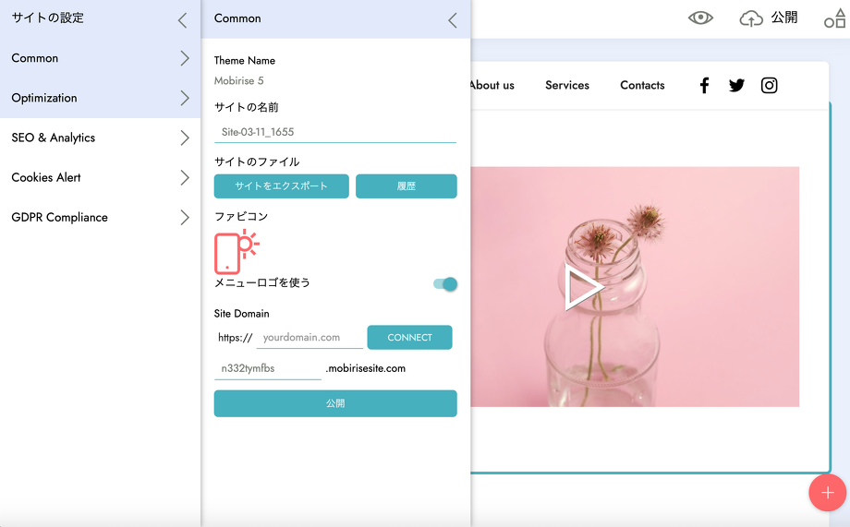Click the Twitter bird icon
Image resolution: width=850 pixels, height=527 pixels.
point(736,86)
